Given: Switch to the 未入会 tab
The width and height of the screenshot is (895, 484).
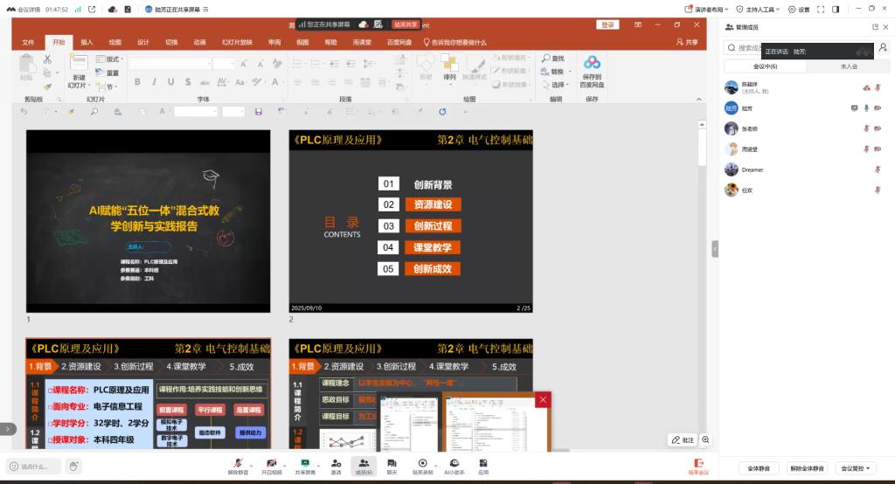Looking at the screenshot, I should [849, 66].
